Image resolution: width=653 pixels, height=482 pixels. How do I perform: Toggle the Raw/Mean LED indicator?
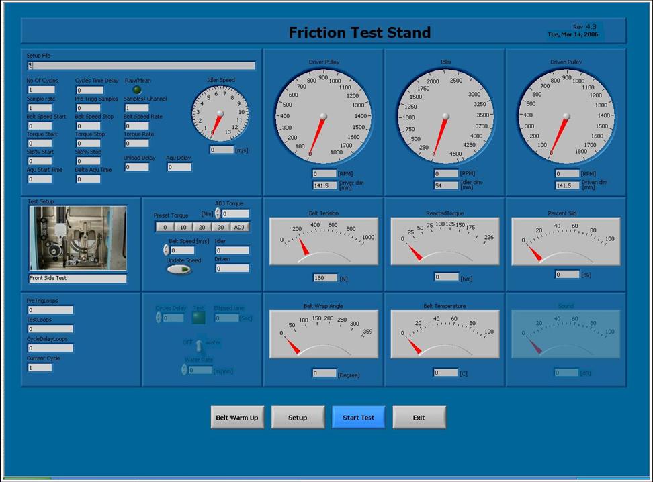(x=137, y=89)
